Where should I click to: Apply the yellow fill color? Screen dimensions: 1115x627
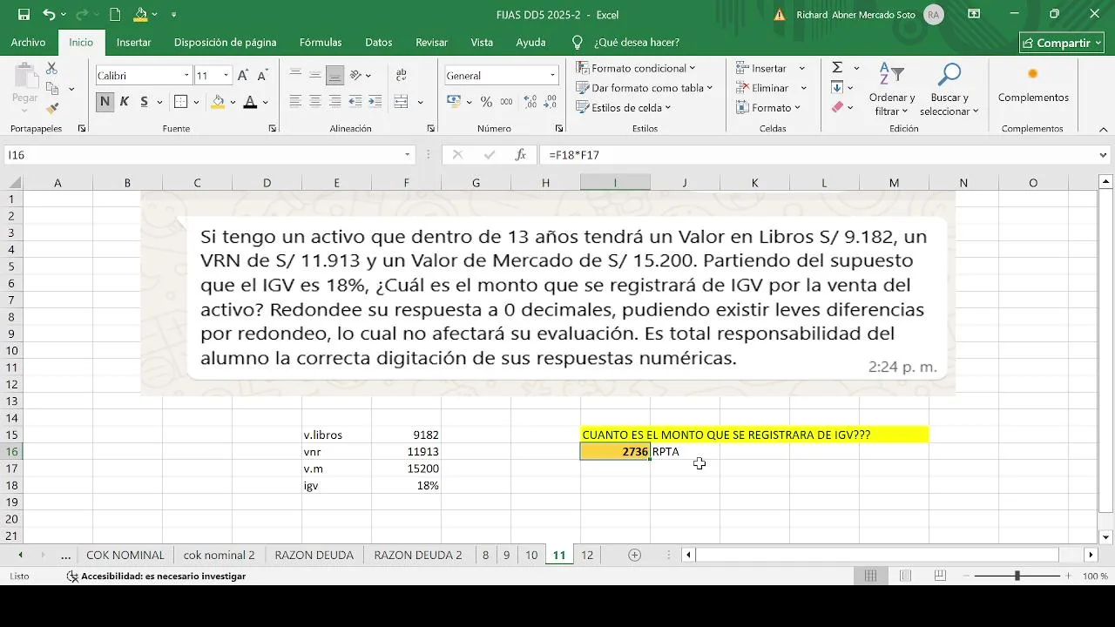point(218,102)
